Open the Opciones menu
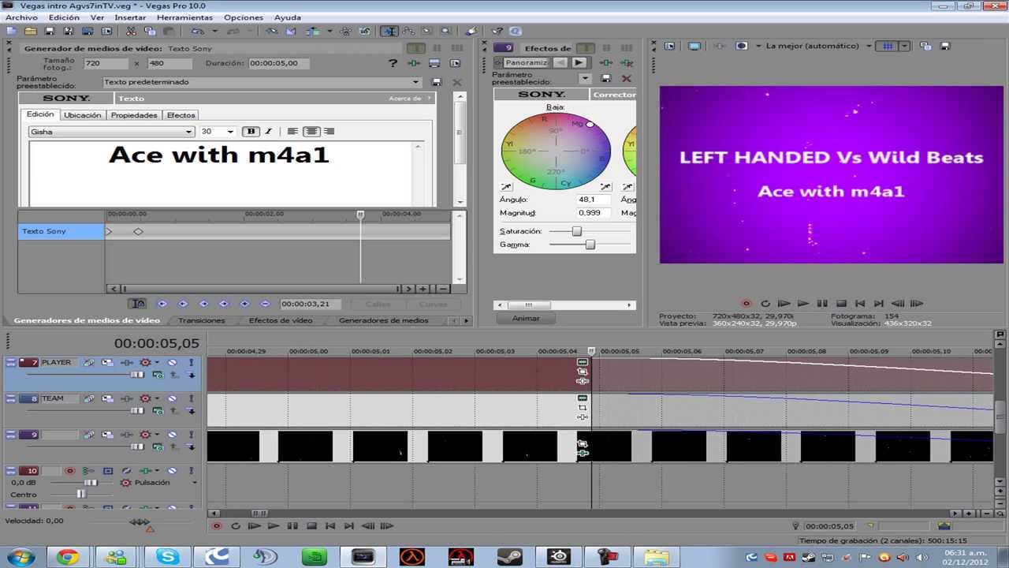The width and height of the screenshot is (1009, 568). pyautogui.click(x=244, y=17)
